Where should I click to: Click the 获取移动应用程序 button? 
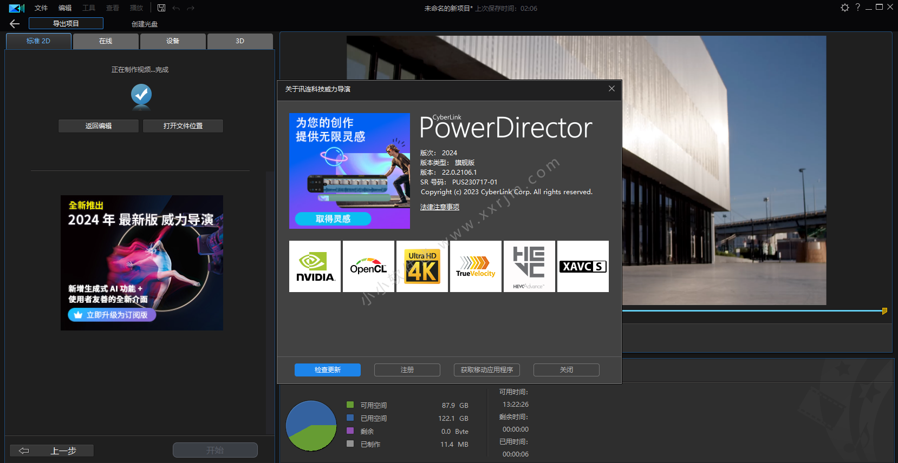[x=487, y=370]
